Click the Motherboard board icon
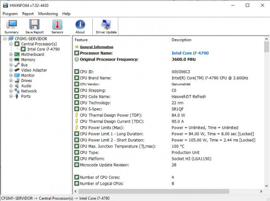The width and height of the screenshot is (270, 201). point(17,55)
